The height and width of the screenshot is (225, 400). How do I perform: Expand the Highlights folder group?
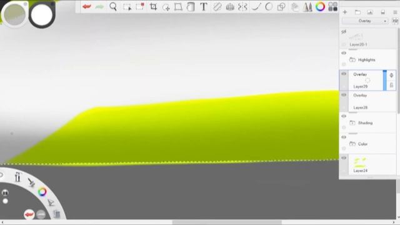point(352,60)
